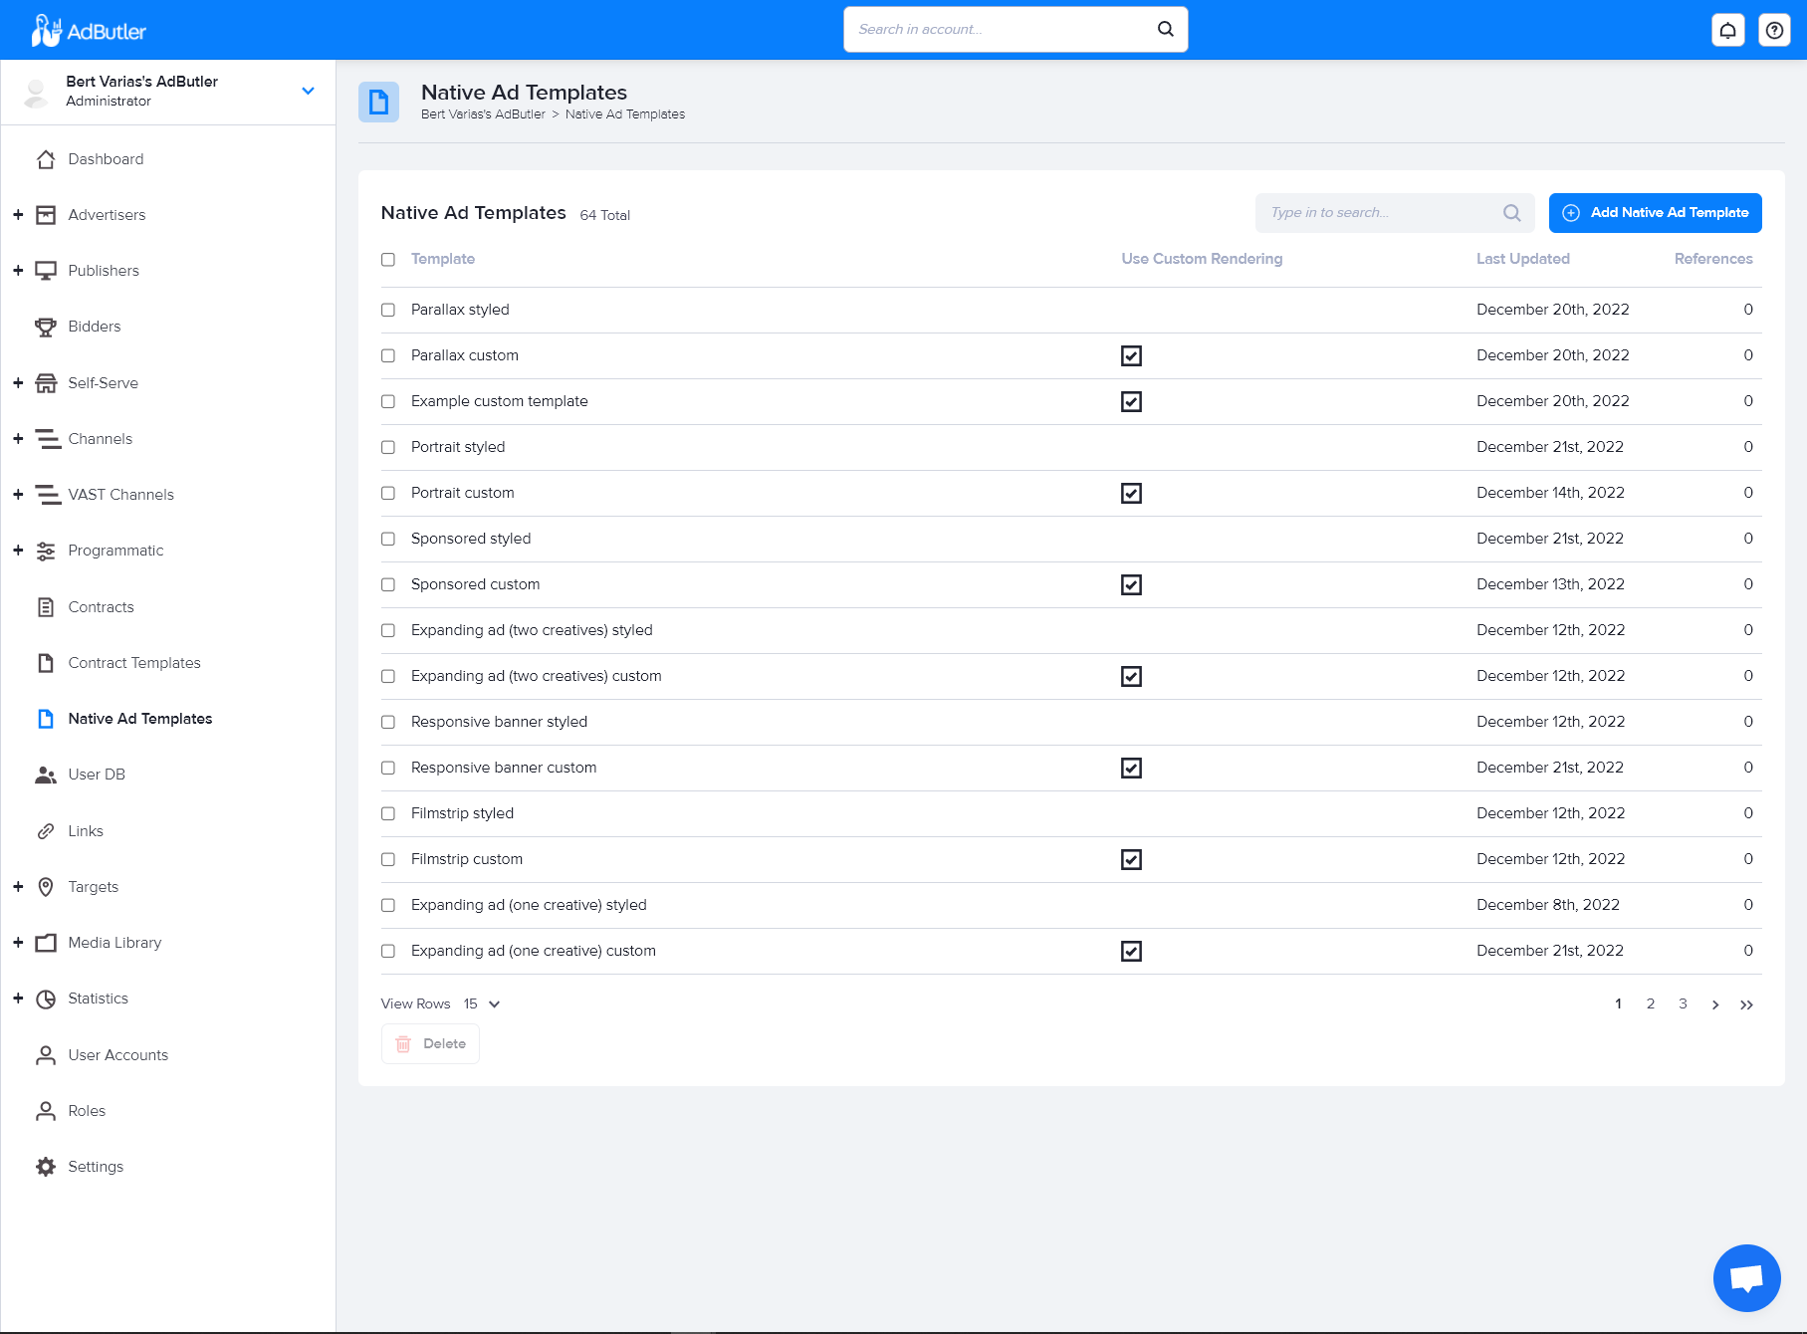Open the Links chain icon in sidebar
Viewport: 1807px width, 1334px height.
tap(46, 830)
